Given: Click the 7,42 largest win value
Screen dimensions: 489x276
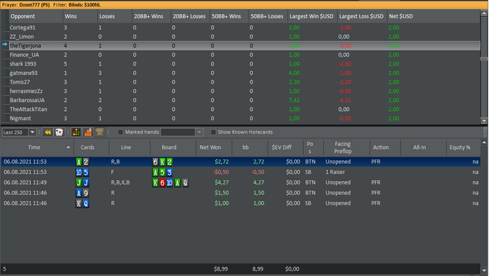Looking at the screenshot, I should click(x=294, y=100).
